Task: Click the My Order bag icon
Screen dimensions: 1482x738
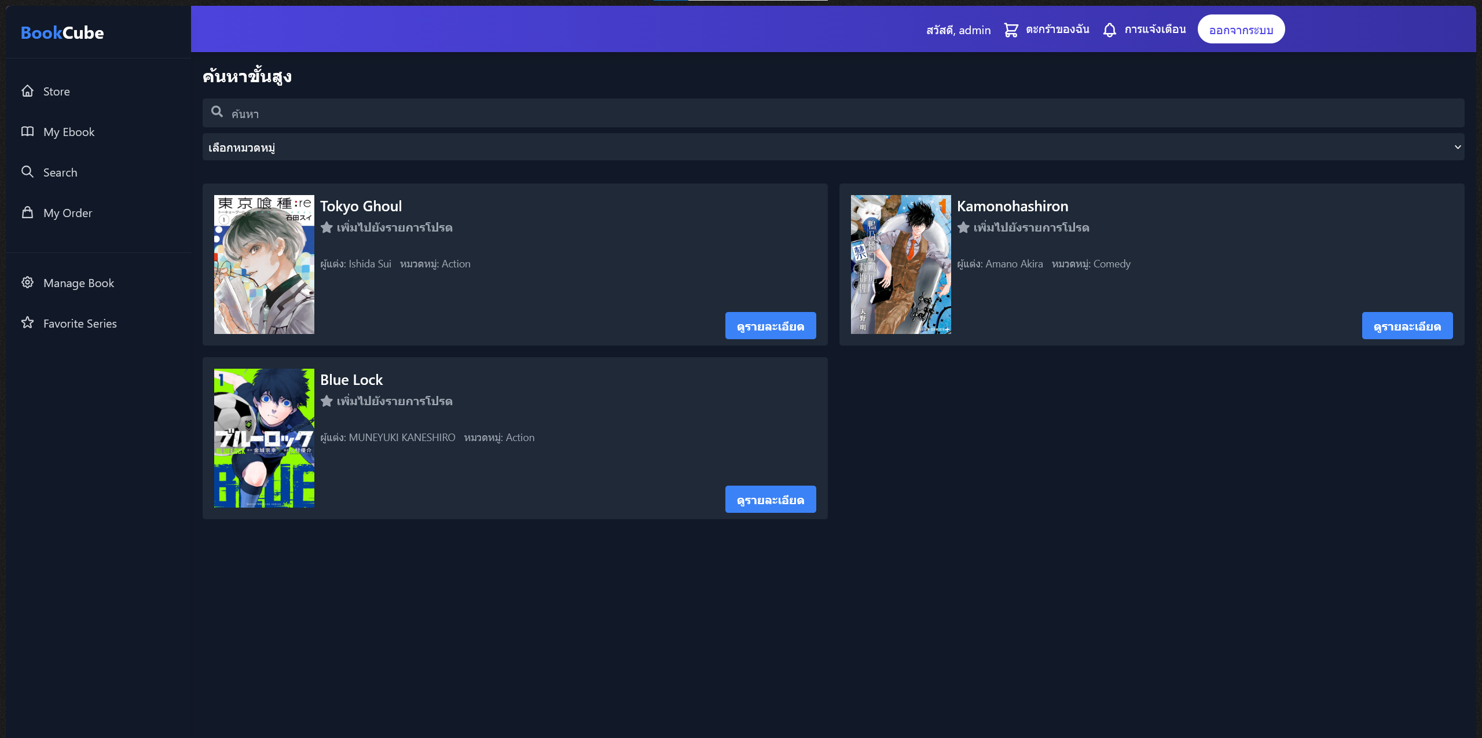Action: (27, 212)
